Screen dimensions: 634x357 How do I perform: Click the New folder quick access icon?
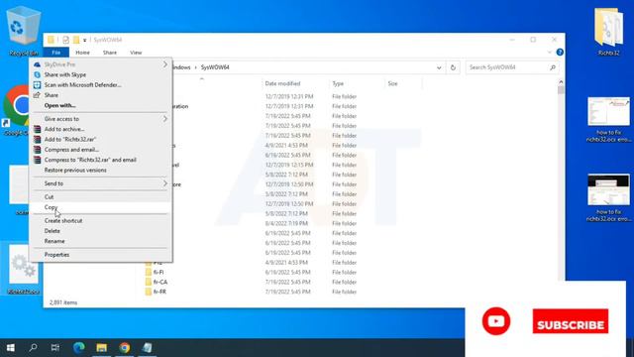76,40
